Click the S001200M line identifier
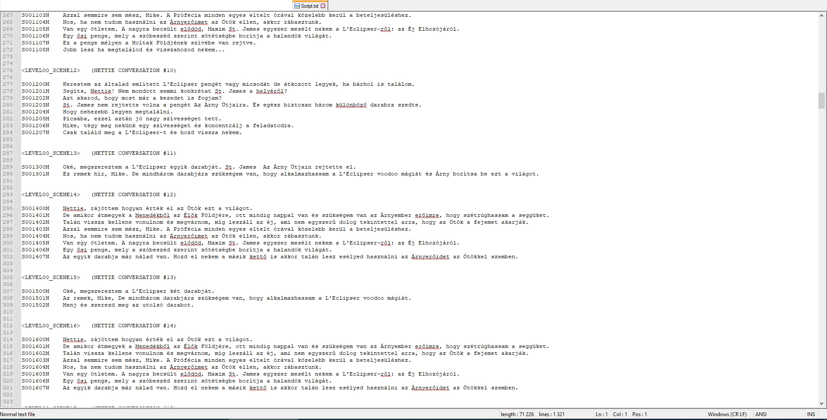The image size is (827, 420). 35,84
